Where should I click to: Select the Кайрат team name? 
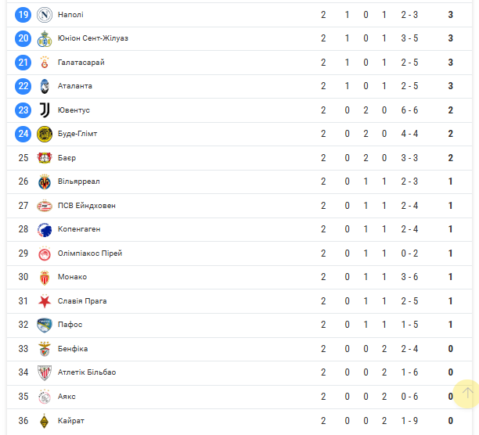point(71,420)
